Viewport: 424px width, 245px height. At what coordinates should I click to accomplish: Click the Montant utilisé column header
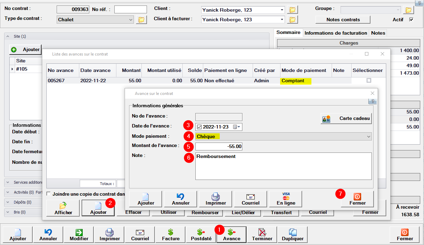[162, 70]
